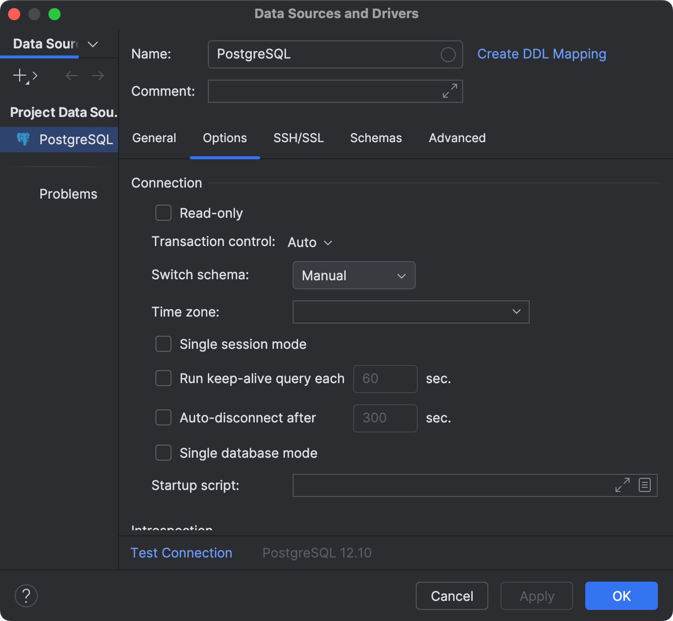Screen dimensions: 673x621
Task: Click the Help question mark icon
Action: coord(26,596)
